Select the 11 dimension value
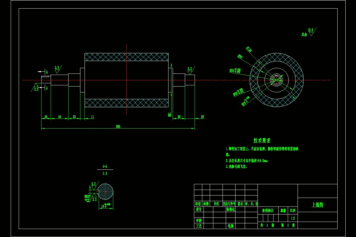This screenshot has width=356, height=237. [92, 117]
